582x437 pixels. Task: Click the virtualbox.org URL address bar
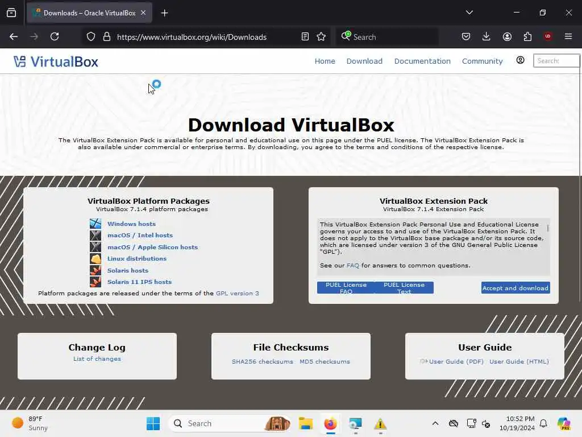tap(192, 37)
